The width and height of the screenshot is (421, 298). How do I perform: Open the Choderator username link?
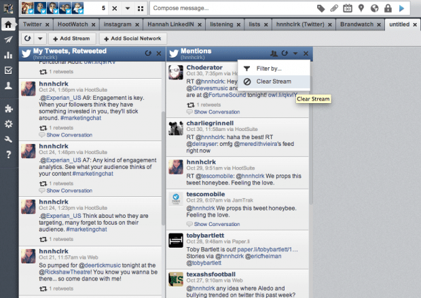(x=204, y=67)
